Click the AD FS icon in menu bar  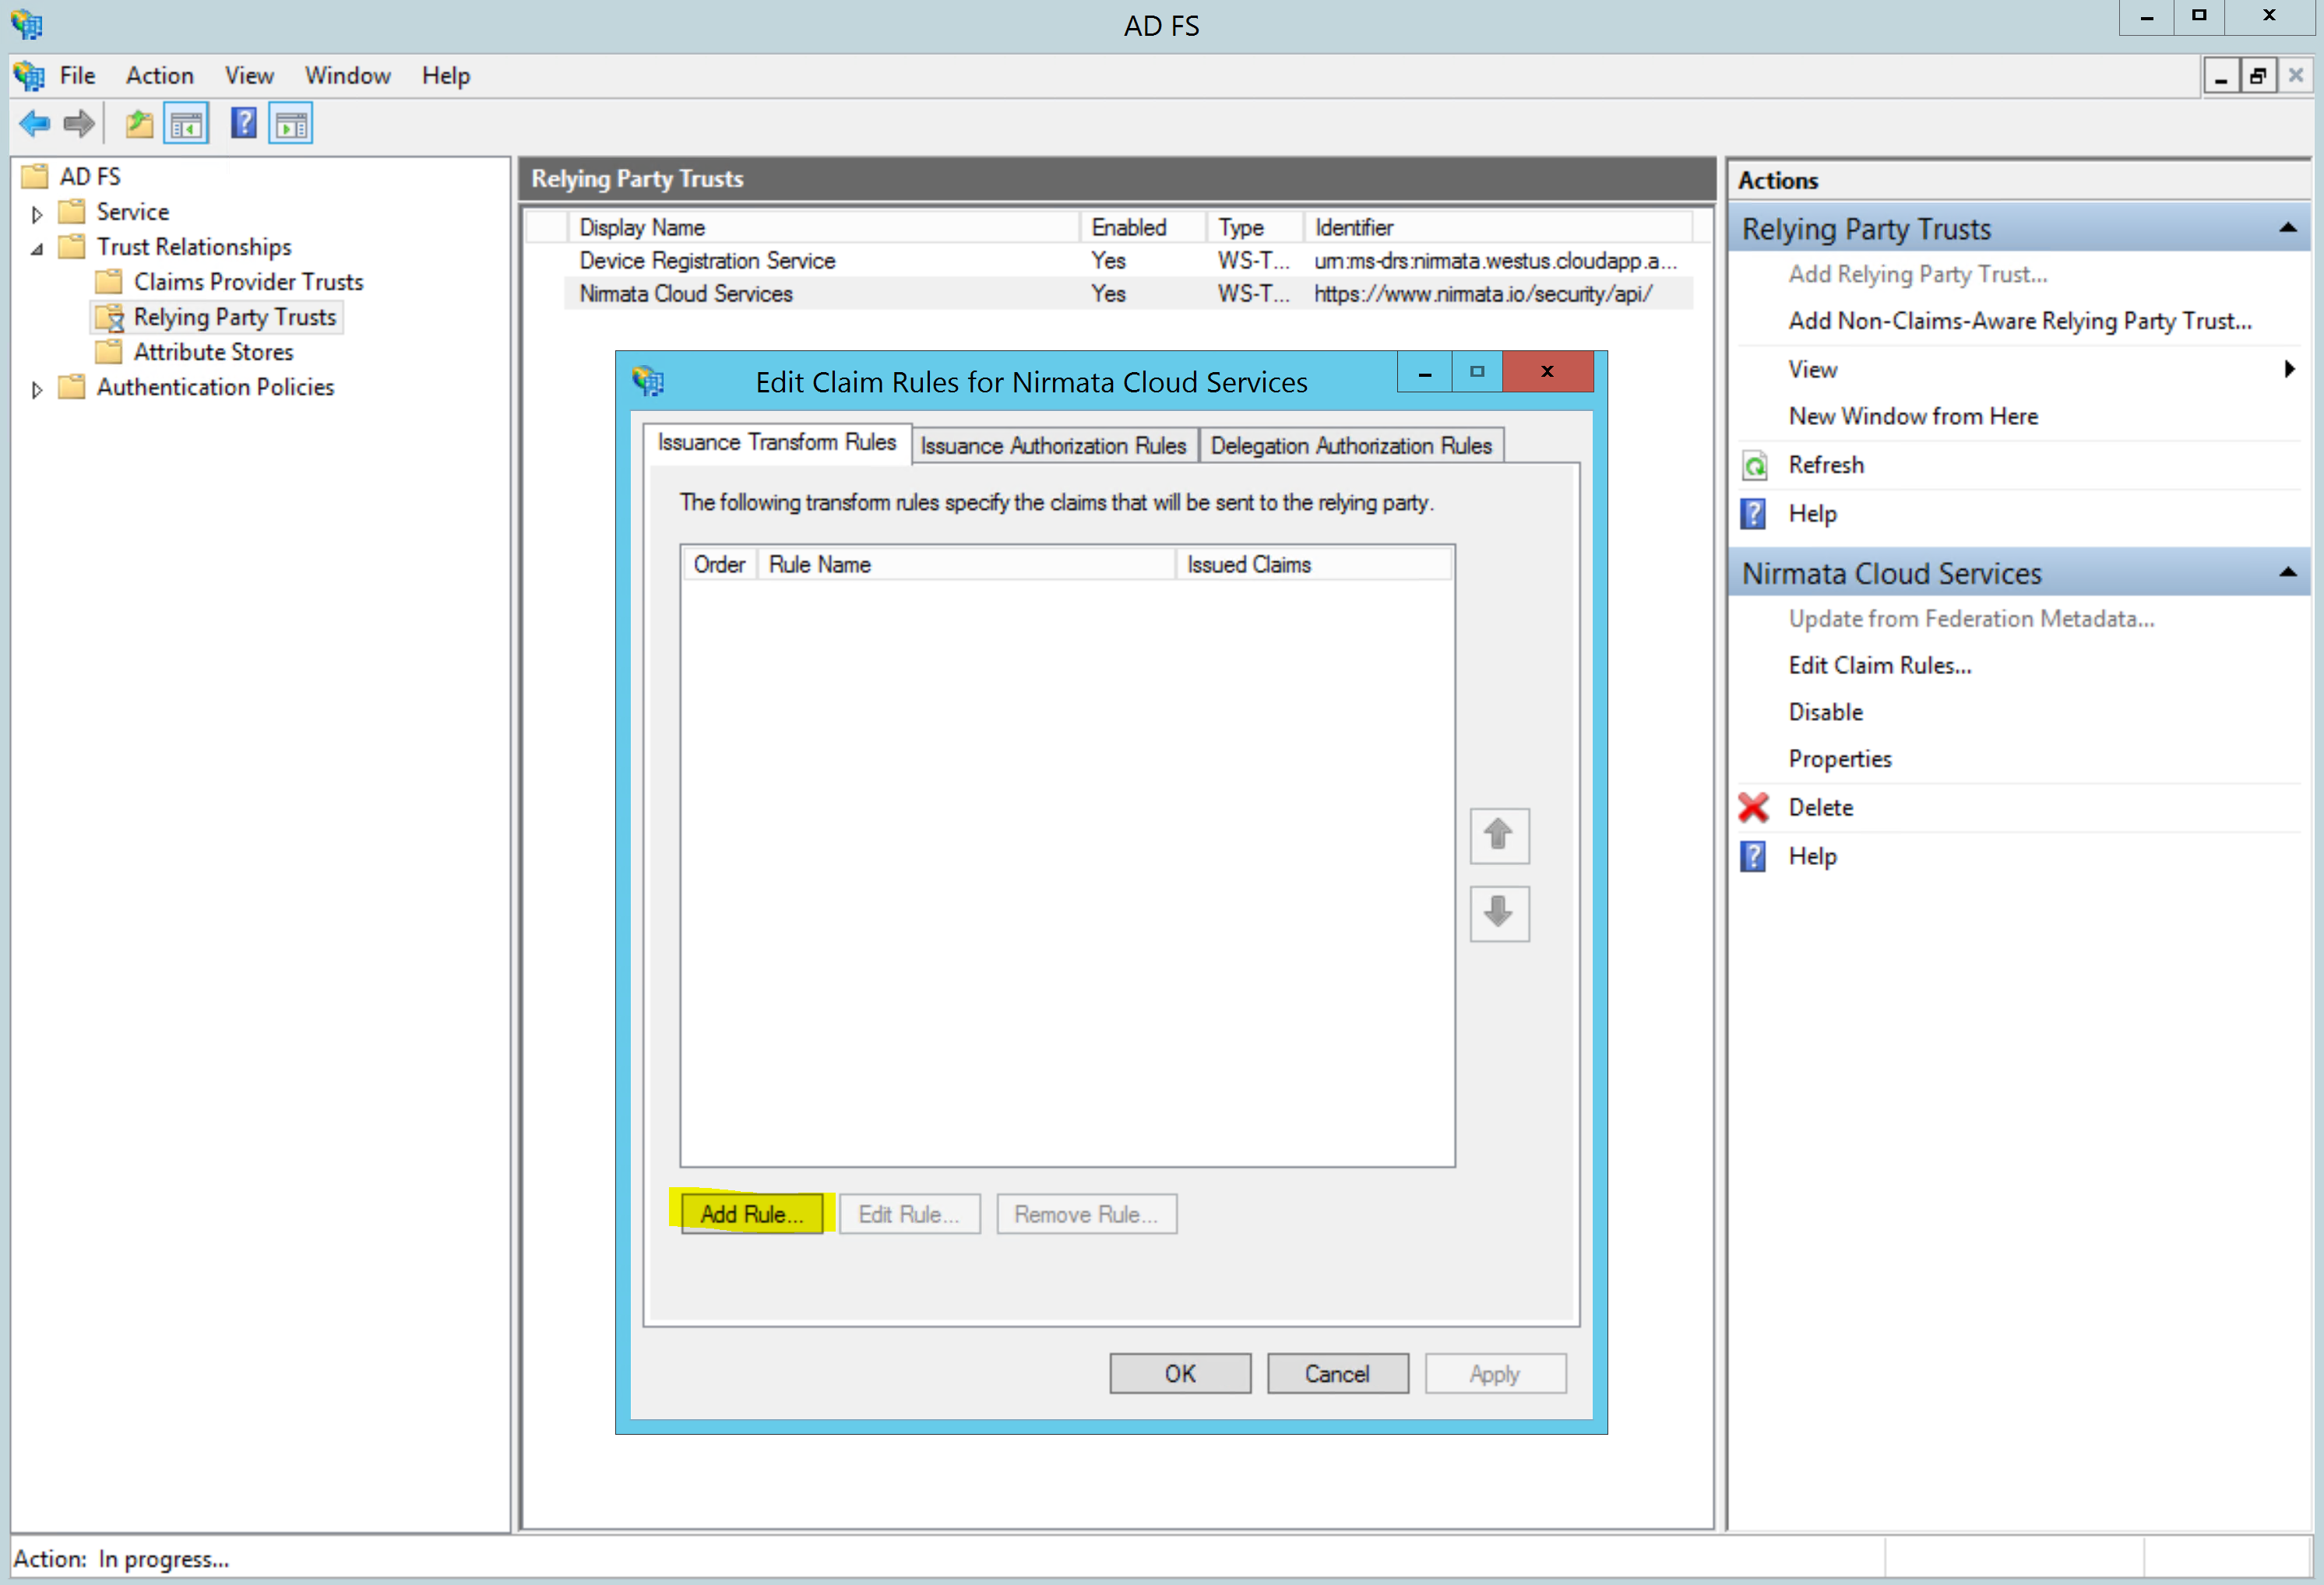point(29,76)
